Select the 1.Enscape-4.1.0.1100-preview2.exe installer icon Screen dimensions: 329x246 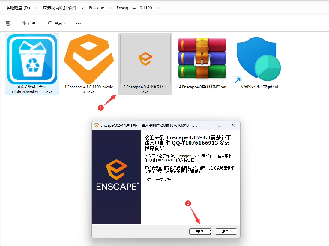[89, 59]
